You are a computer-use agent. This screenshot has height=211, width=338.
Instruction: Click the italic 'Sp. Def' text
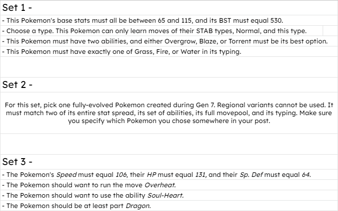click(251, 174)
